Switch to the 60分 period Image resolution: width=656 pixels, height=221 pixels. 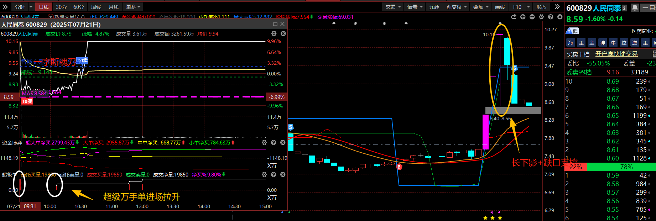[79, 7]
